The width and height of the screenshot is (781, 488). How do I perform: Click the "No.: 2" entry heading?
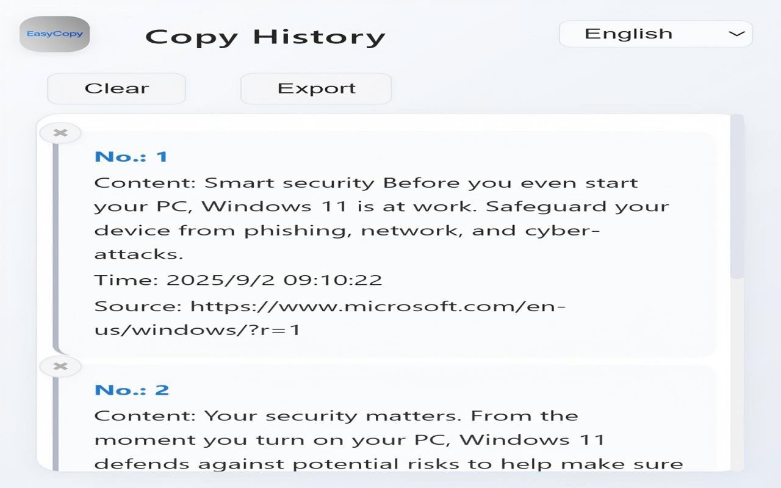[x=132, y=390]
